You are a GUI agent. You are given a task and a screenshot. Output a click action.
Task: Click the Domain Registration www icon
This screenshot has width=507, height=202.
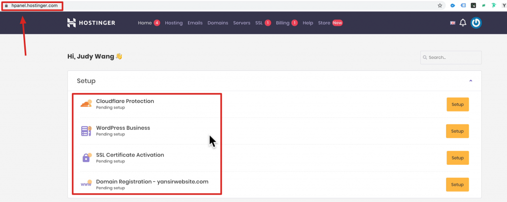pos(86,184)
